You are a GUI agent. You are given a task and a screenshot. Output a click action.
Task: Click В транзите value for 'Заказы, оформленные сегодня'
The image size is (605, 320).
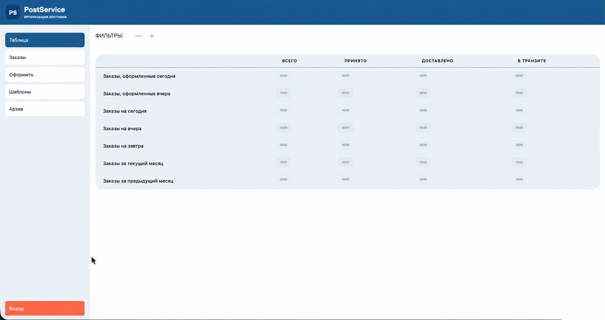click(x=519, y=76)
